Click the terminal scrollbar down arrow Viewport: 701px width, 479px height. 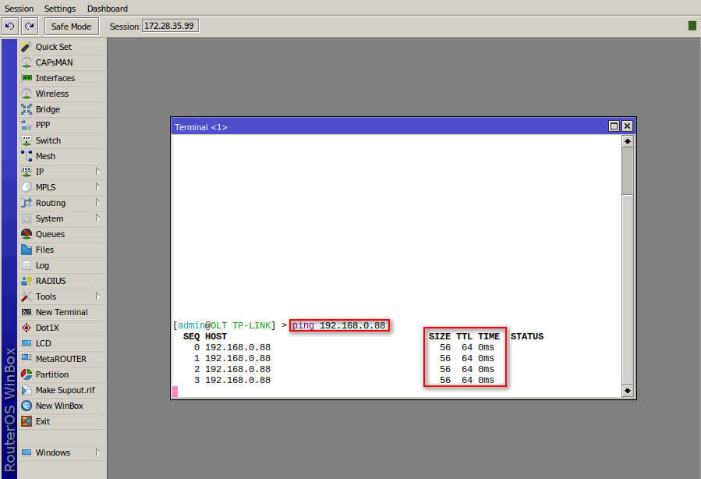628,390
